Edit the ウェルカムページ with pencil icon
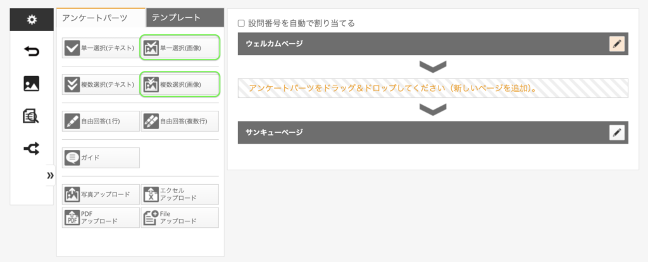 [617, 44]
